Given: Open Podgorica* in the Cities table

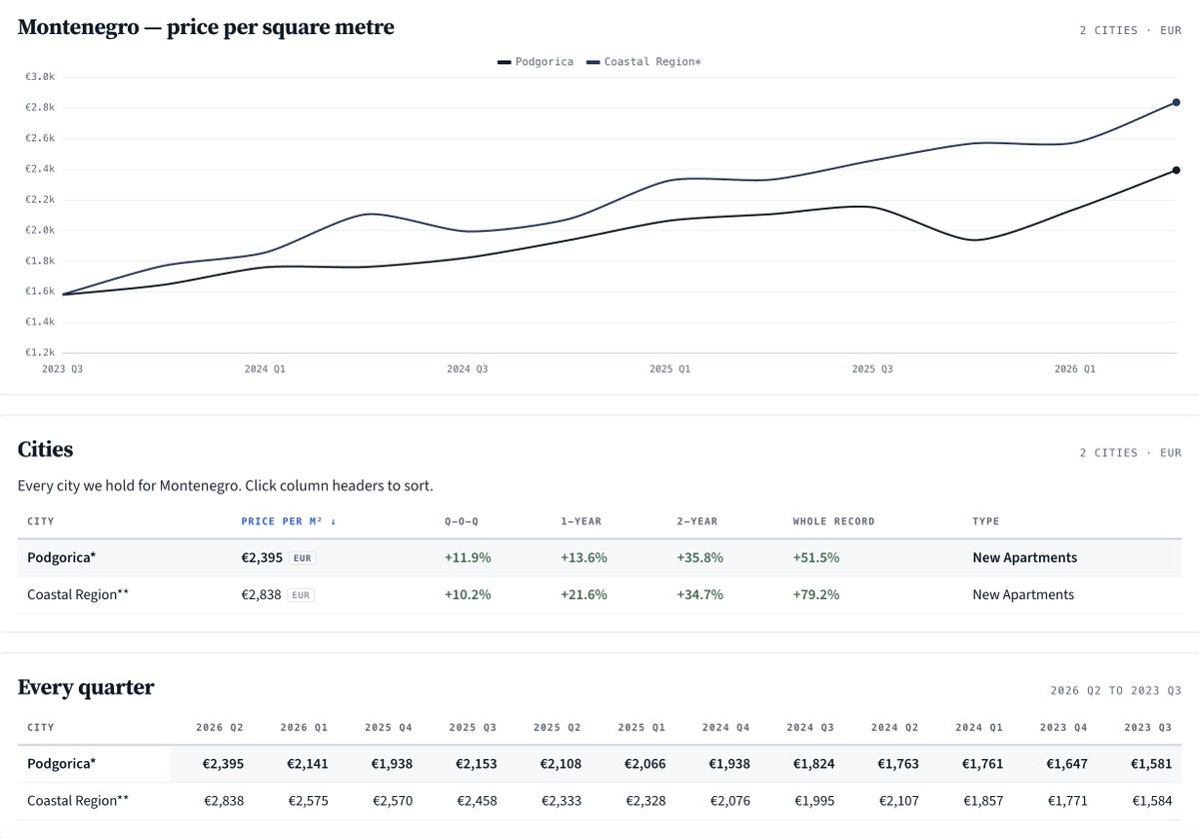Looking at the screenshot, I should click(x=62, y=557).
